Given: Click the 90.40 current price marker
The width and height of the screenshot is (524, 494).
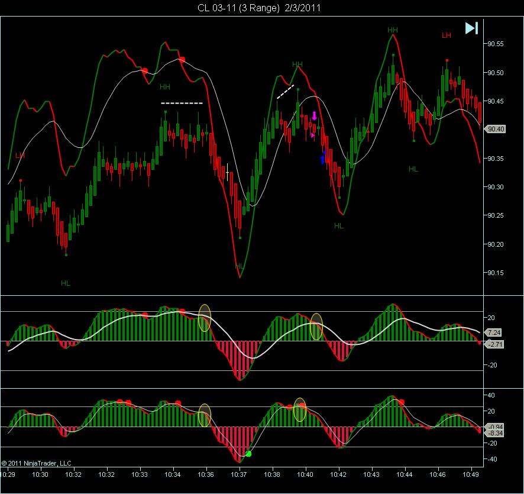Looking at the screenshot, I should click(x=496, y=129).
